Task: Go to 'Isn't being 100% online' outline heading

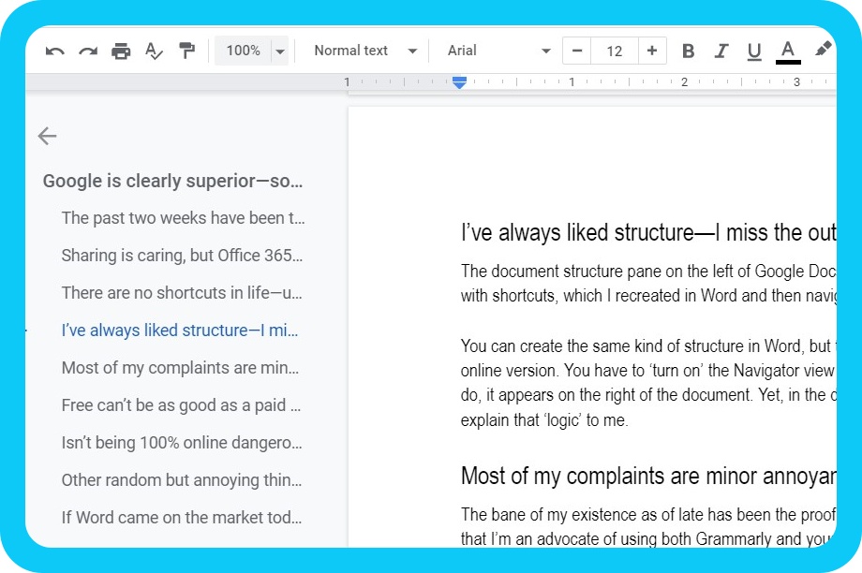Action: pos(182,443)
